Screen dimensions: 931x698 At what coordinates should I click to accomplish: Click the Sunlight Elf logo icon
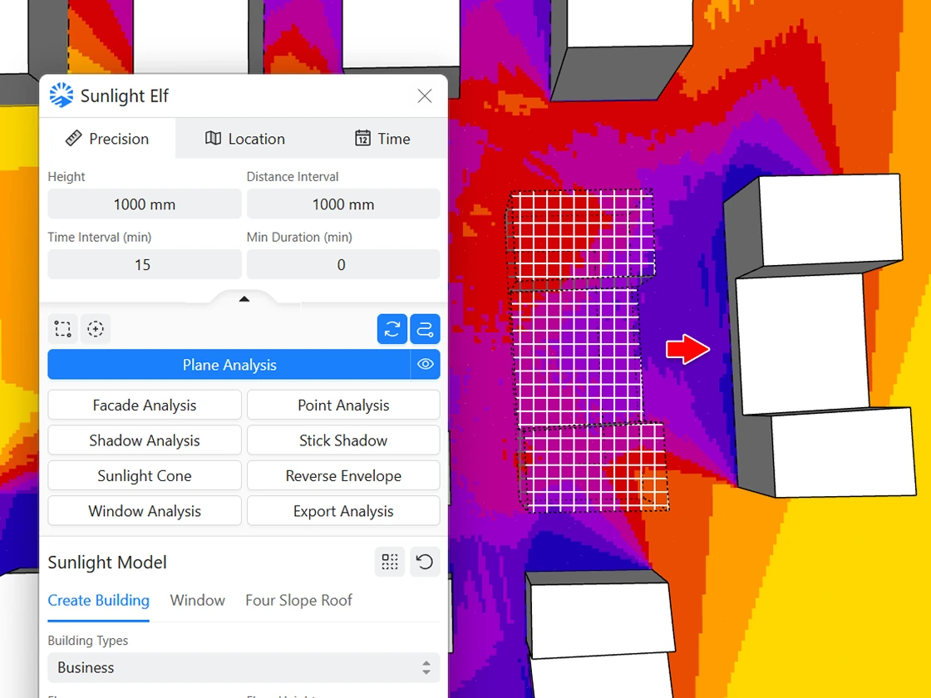(x=62, y=96)
